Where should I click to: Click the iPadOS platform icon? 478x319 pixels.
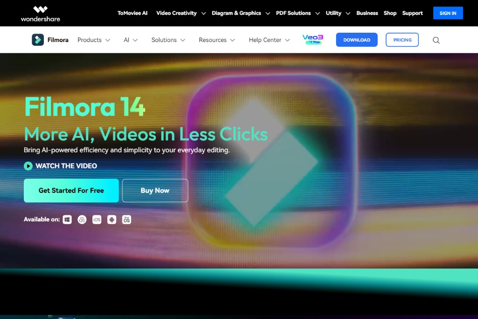click(127, 220)
